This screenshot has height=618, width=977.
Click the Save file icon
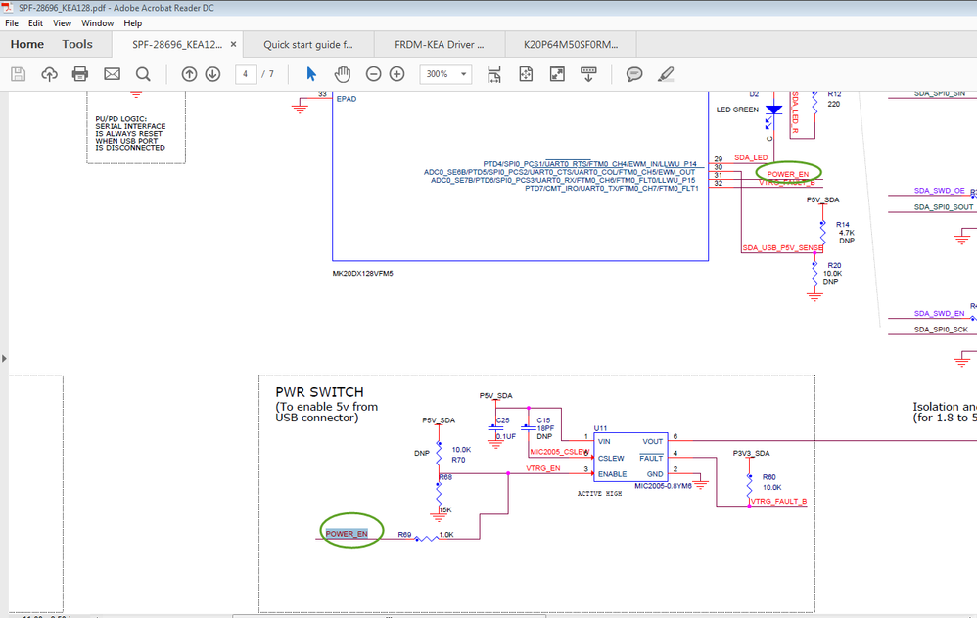tap(18, 74)
